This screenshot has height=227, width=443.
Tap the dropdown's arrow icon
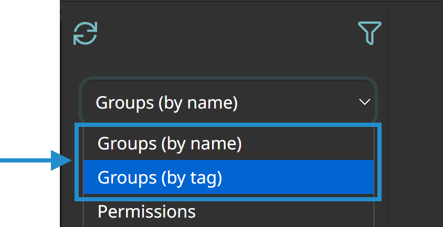point(364,102)
